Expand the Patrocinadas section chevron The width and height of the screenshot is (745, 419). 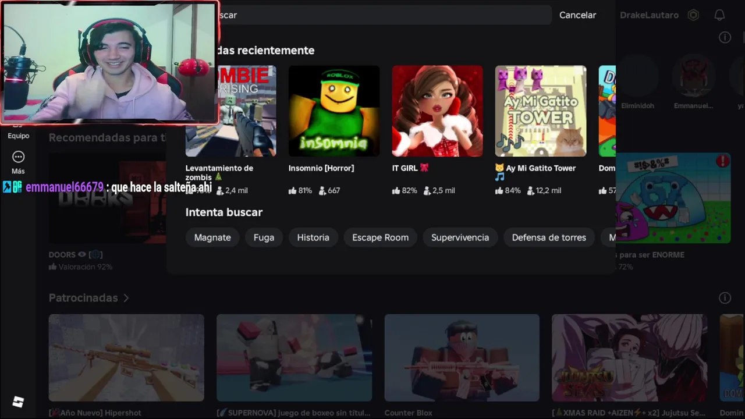[x=126, y=298]
